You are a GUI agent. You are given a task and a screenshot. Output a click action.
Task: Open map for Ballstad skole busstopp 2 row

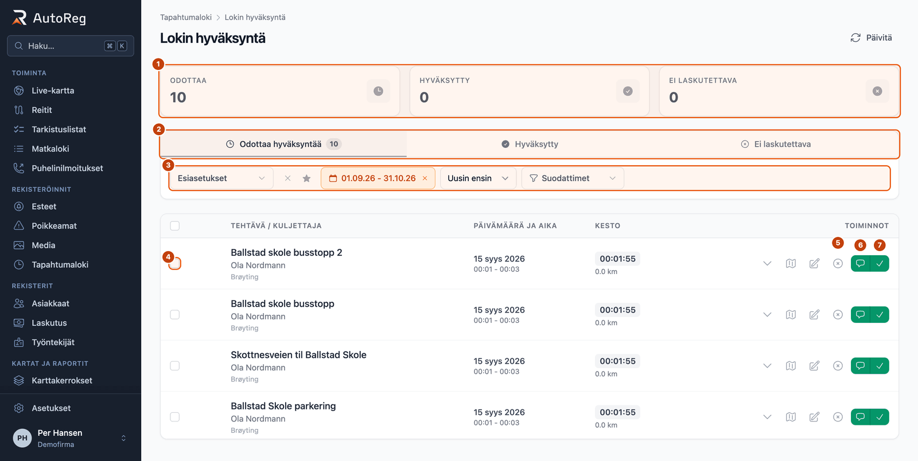pyautogui.click(x=791, y=264)
